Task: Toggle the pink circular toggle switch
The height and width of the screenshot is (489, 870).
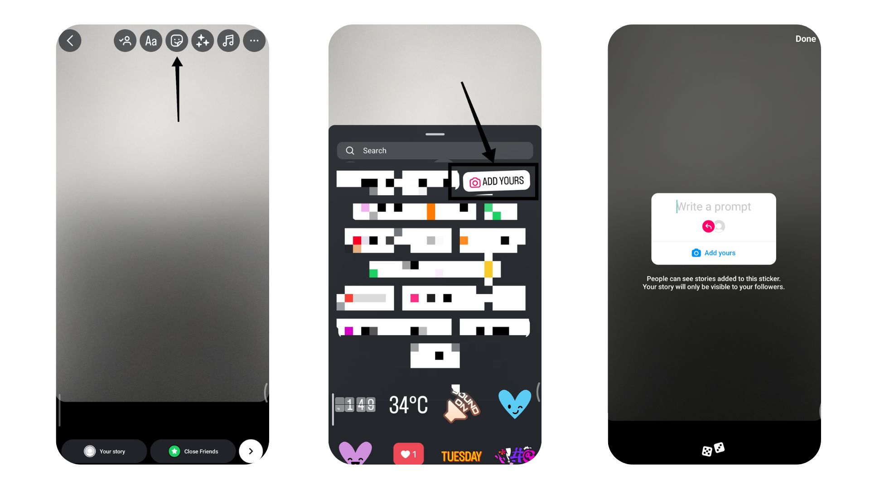Action: [707, 226]
